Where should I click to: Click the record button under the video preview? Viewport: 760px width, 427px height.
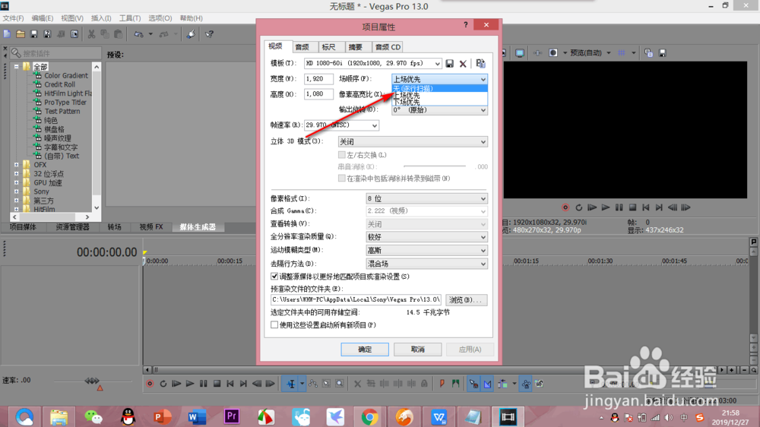tap(565, 207)
